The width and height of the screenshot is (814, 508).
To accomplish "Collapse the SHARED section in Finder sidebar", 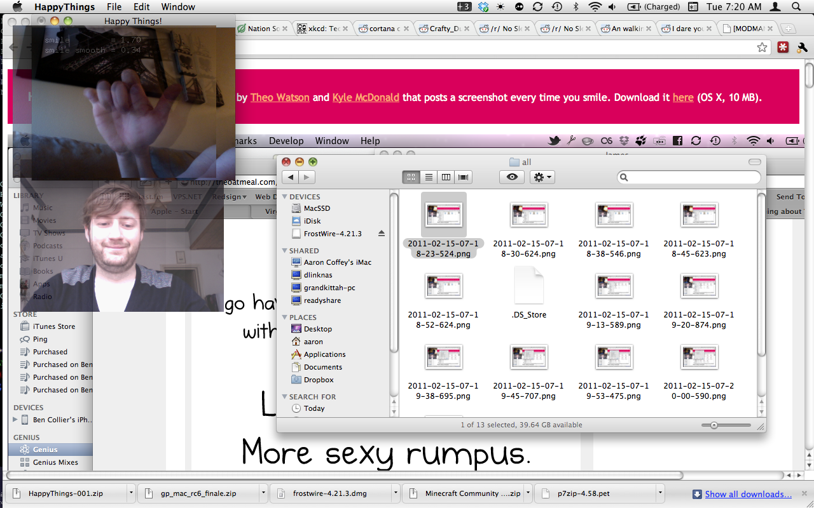I will pyautogui.click(x=285, y=251).
